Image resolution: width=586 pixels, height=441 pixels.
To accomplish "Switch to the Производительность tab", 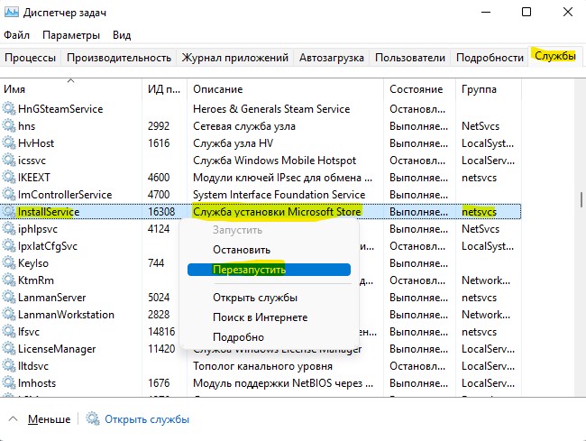I will coord(119,58).
